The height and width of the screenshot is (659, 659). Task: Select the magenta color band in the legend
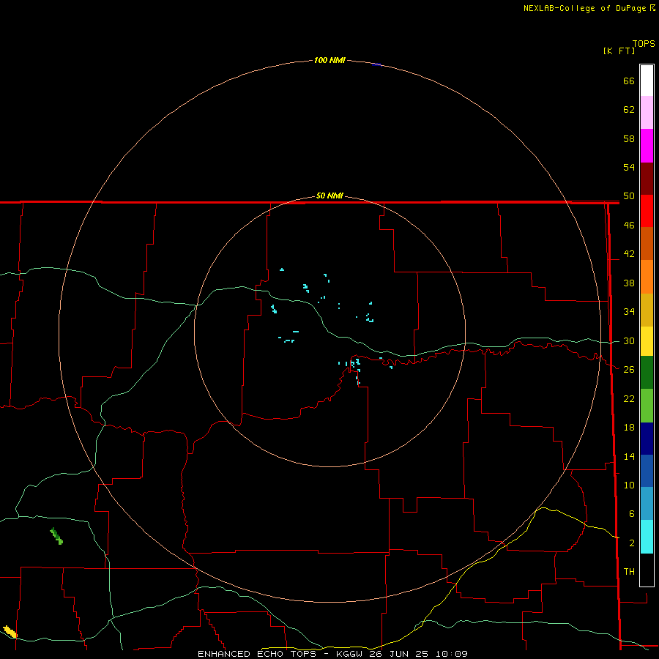647,146
